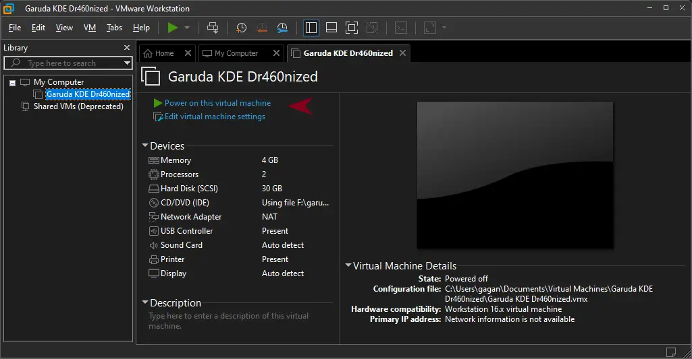The image size is (692, 359).
Task: Open the View menu
Action: click(64, 28)
